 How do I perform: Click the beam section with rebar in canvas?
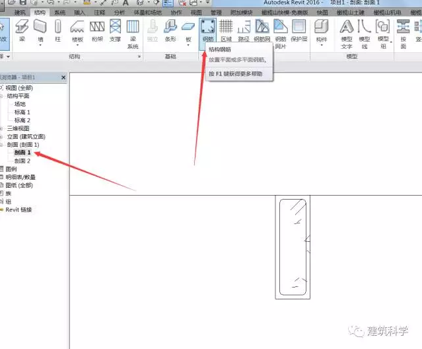click(x=293, y=247)
